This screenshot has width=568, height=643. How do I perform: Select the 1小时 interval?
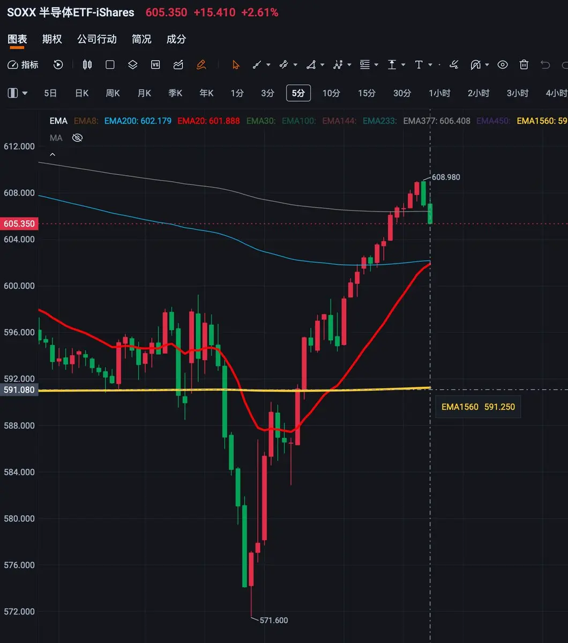(439, 93)
